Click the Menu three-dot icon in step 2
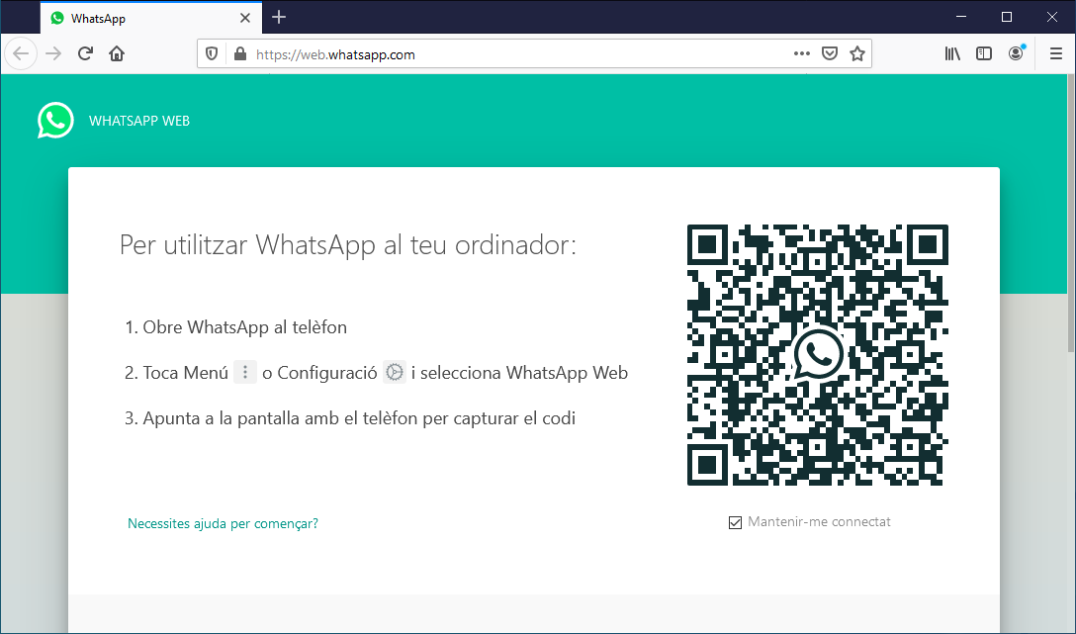 click(245, 372)
